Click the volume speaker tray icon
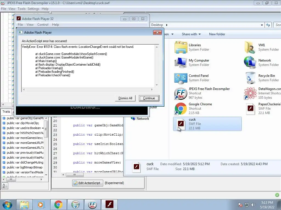 coord(253,205)
